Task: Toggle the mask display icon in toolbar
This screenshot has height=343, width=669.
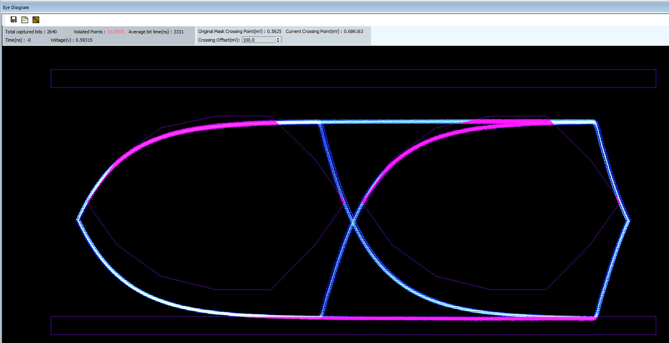Action: pos(36,20)
